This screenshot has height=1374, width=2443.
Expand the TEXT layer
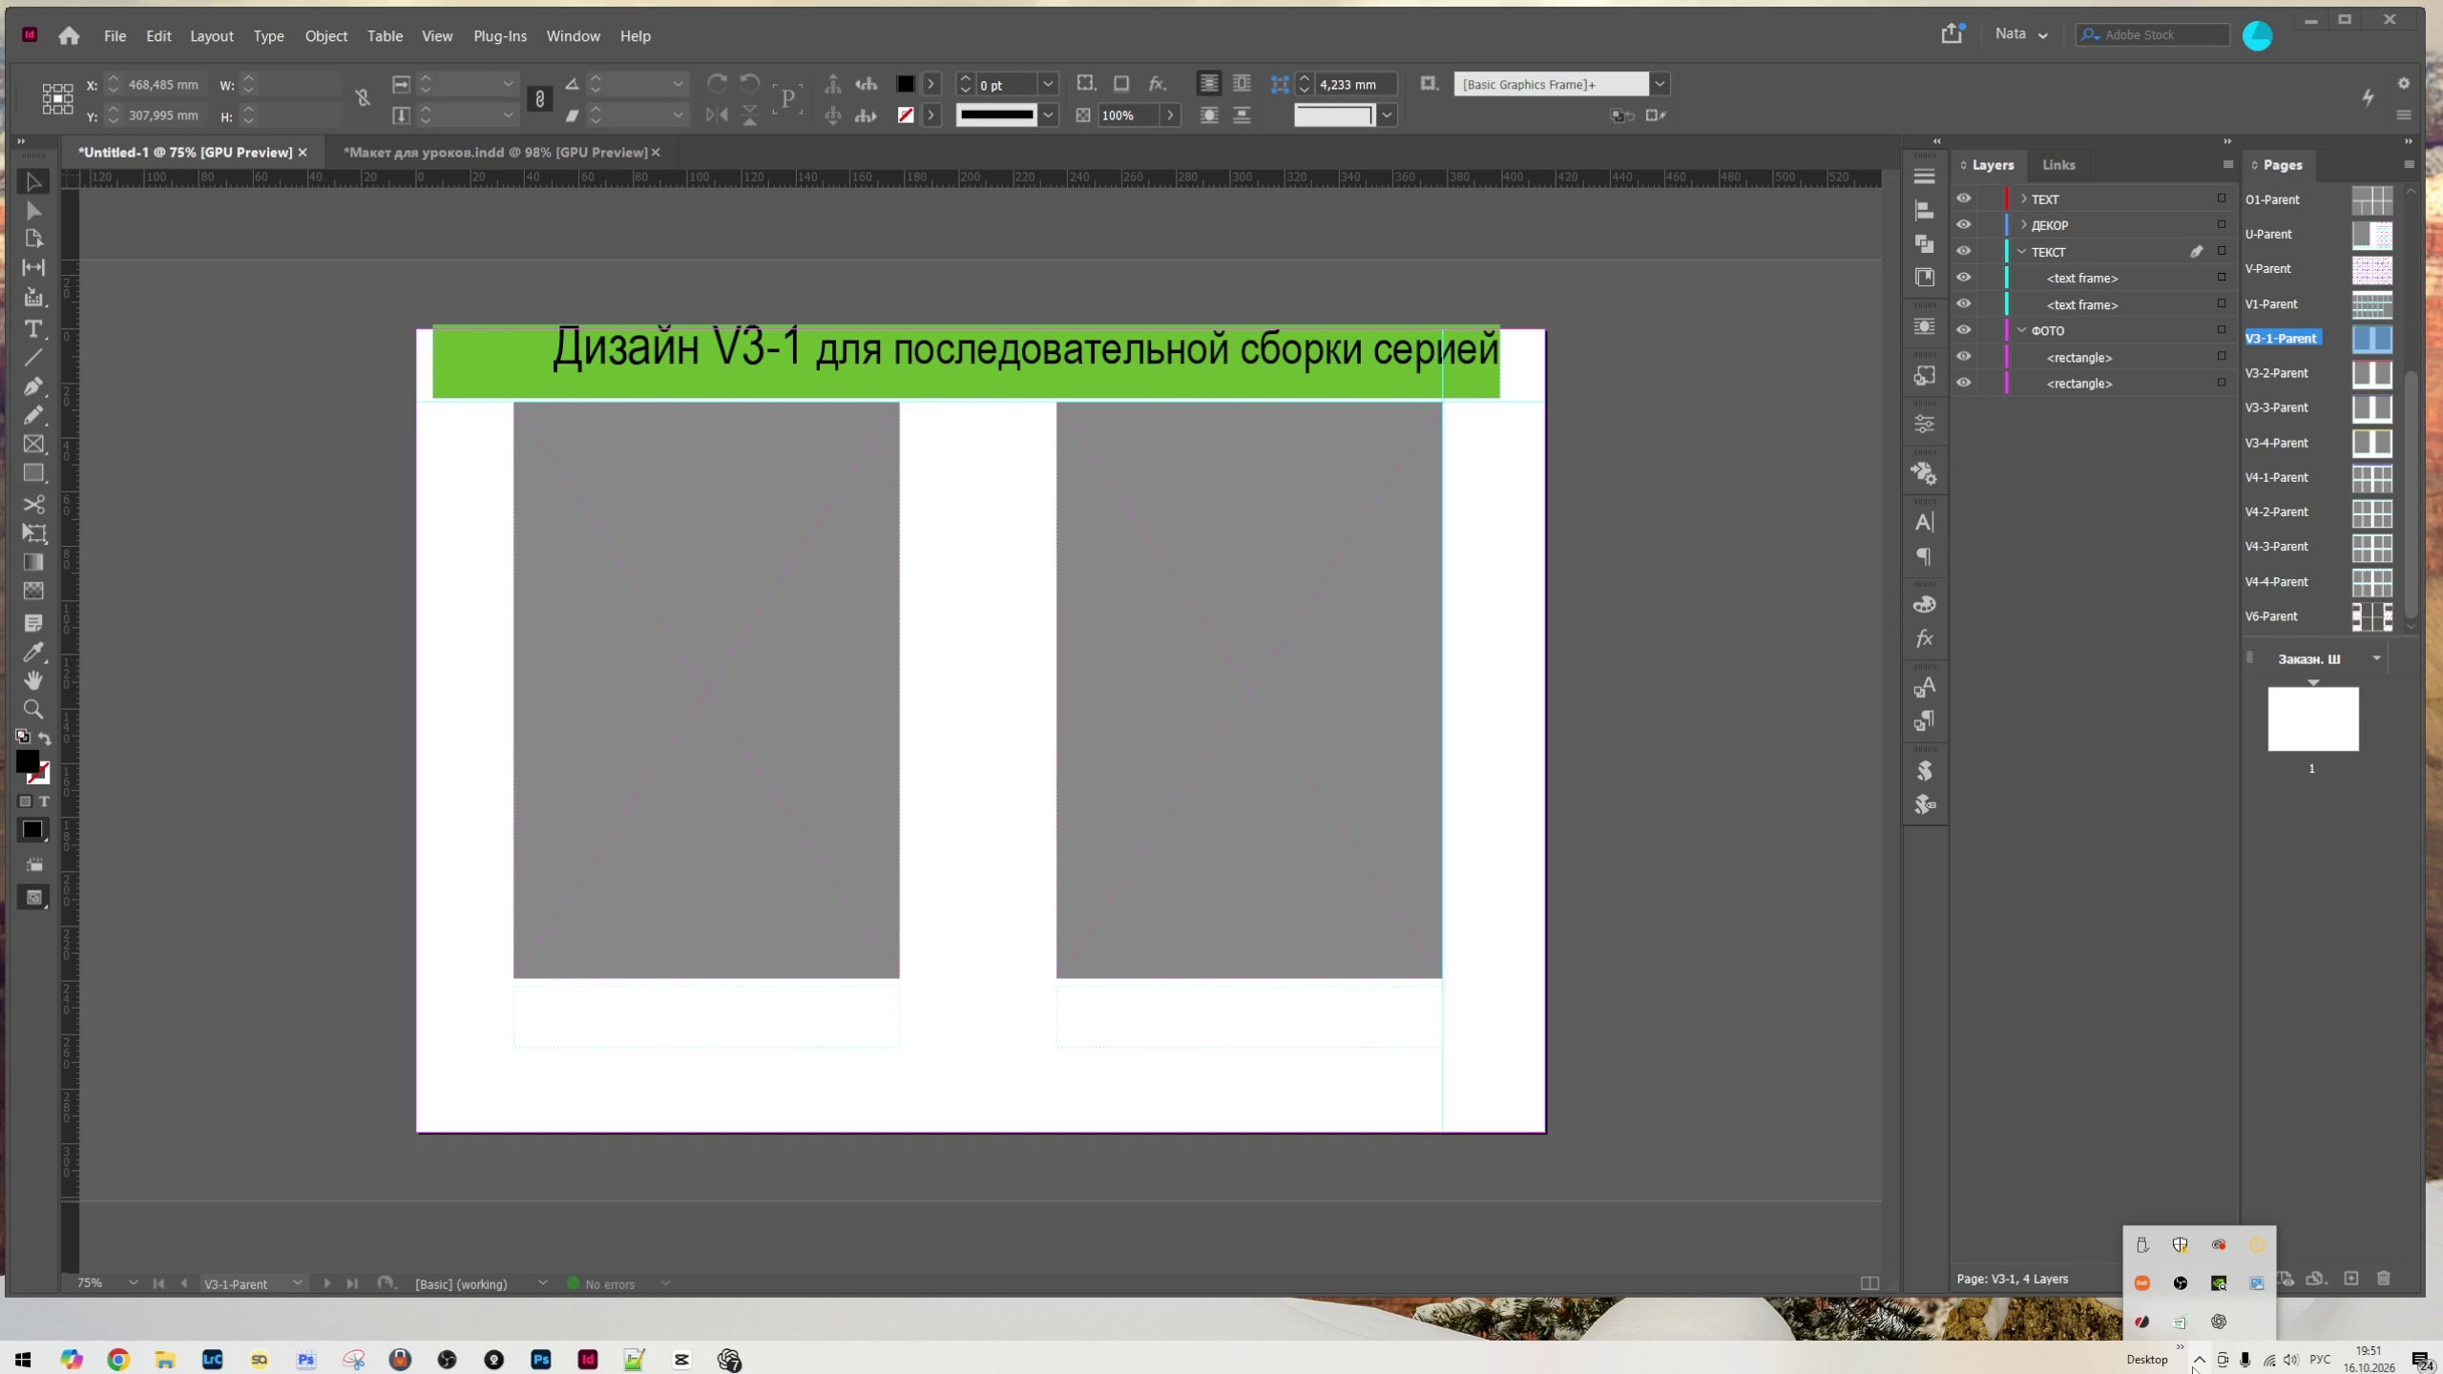pos(2023,198)
